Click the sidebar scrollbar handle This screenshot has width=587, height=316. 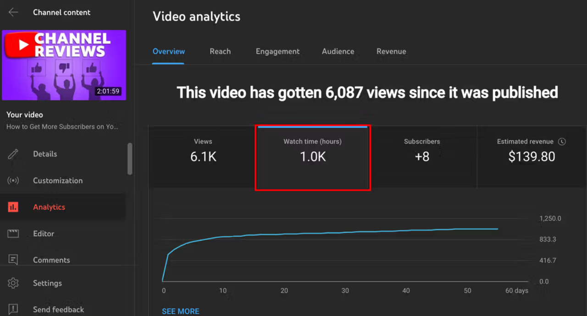[130, 159]
